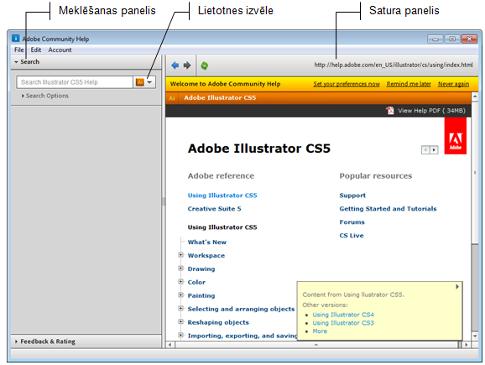Click the horizontal scrollbar left arrow

(x=169, y=345)
